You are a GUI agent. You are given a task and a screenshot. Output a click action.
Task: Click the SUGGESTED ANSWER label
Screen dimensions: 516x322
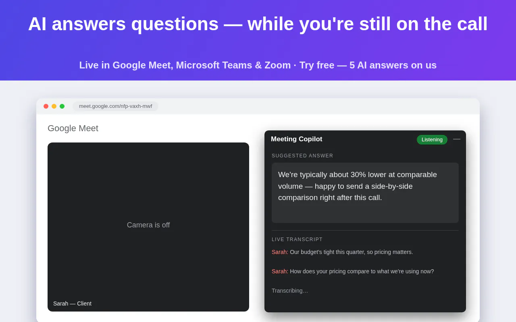[302, 156]
